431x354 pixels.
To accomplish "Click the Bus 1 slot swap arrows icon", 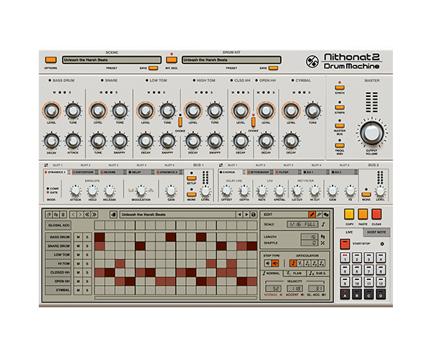I will pyautogui.click(x=46, y=165).
